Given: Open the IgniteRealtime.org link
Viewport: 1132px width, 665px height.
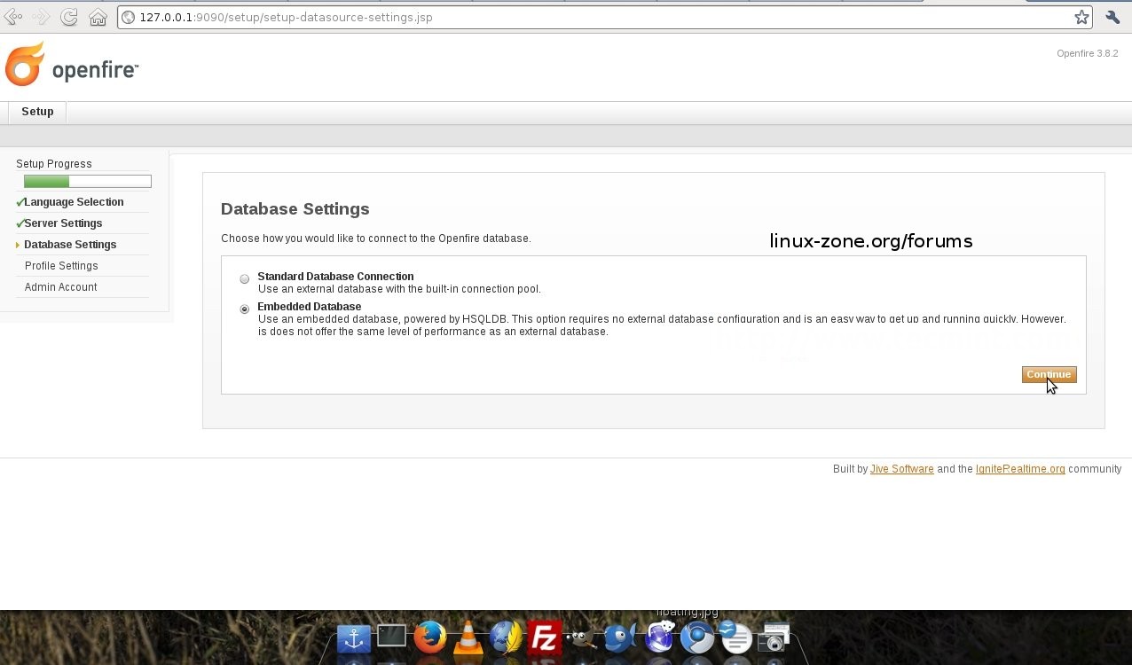Looking at the screenshot, I should (1019, 469).
